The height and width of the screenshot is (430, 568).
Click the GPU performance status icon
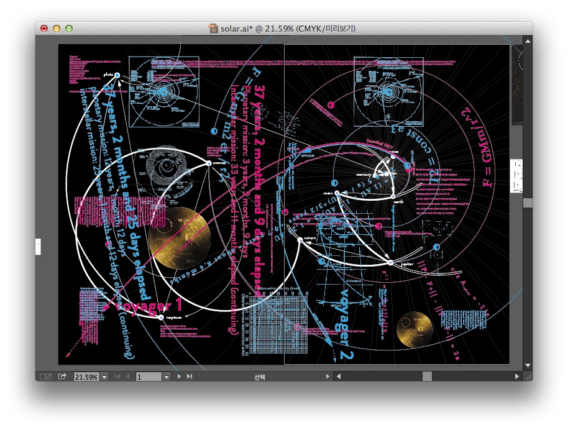click(45, 377)
